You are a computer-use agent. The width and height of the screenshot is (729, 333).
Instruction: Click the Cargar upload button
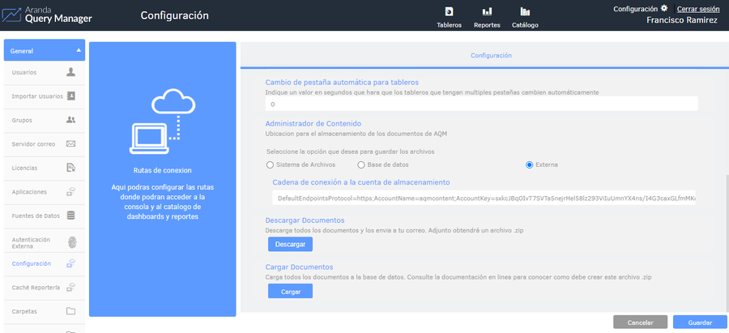[x=290, y=291]
